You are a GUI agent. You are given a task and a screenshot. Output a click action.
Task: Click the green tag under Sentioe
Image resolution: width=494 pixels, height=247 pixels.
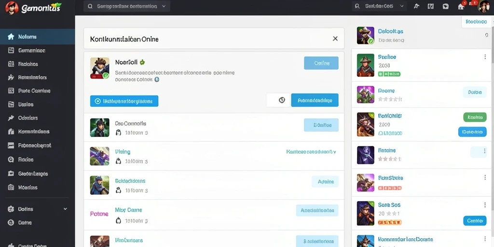click(x=389, y=74)
